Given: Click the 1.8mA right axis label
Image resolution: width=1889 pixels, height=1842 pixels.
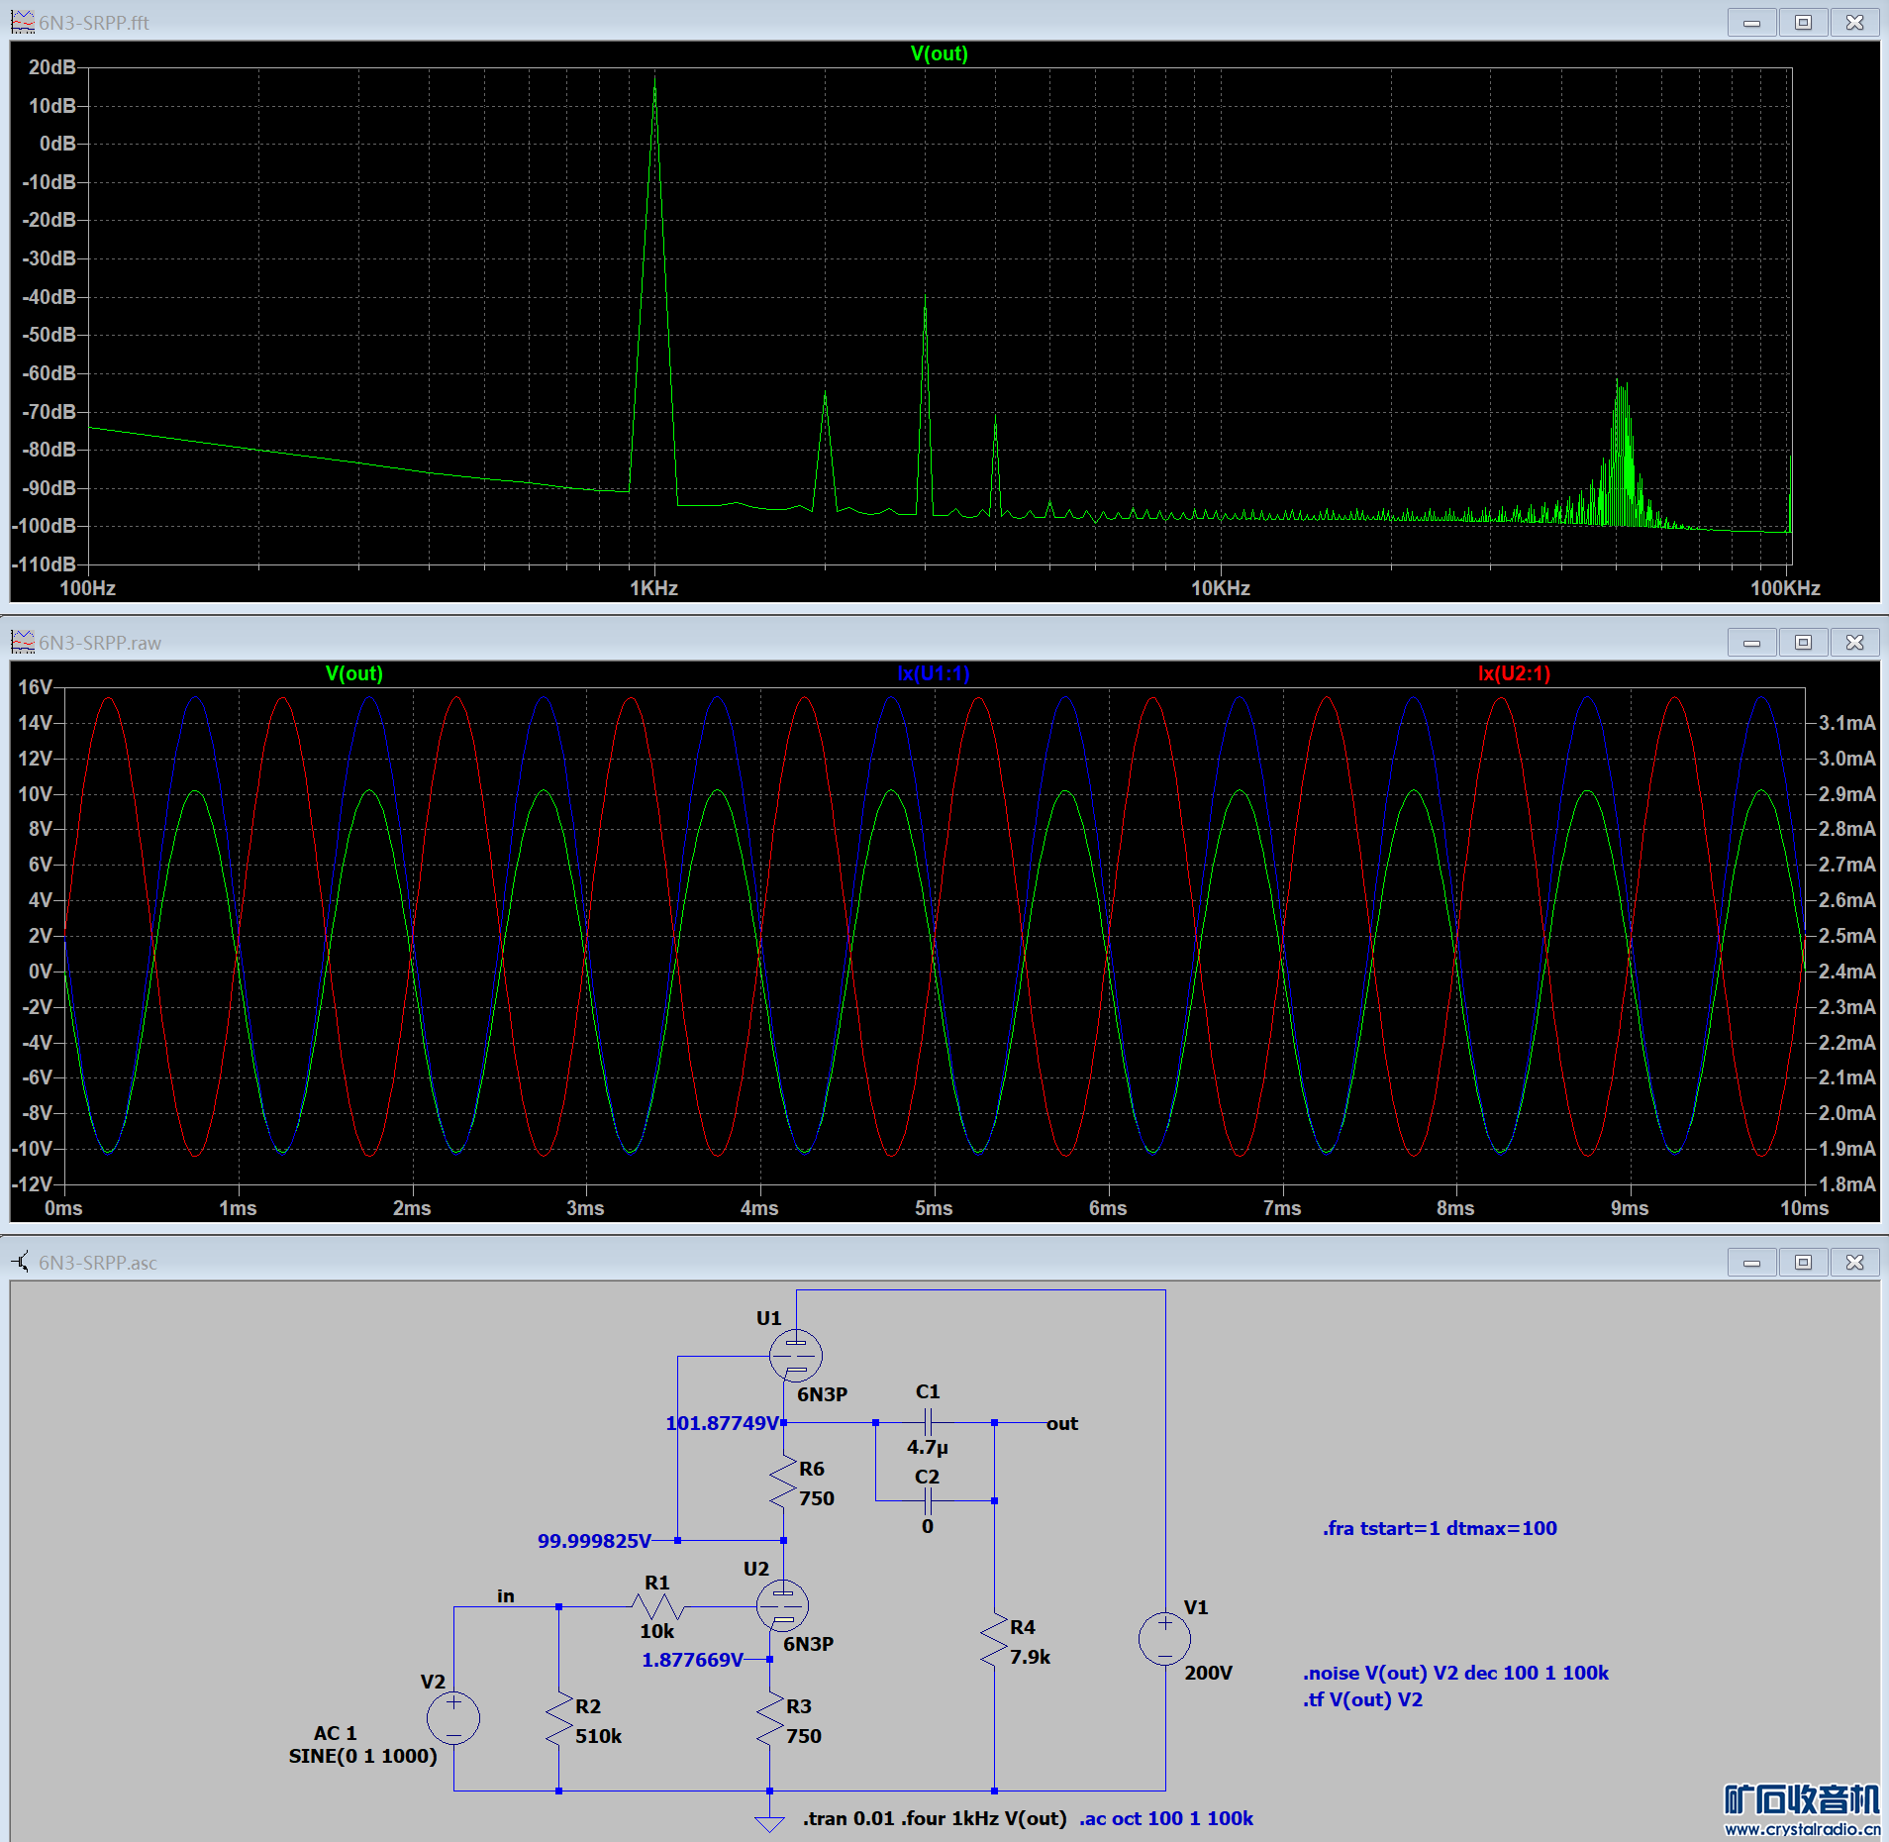Looking at the screenshot, I should tap(1846, 1184).
